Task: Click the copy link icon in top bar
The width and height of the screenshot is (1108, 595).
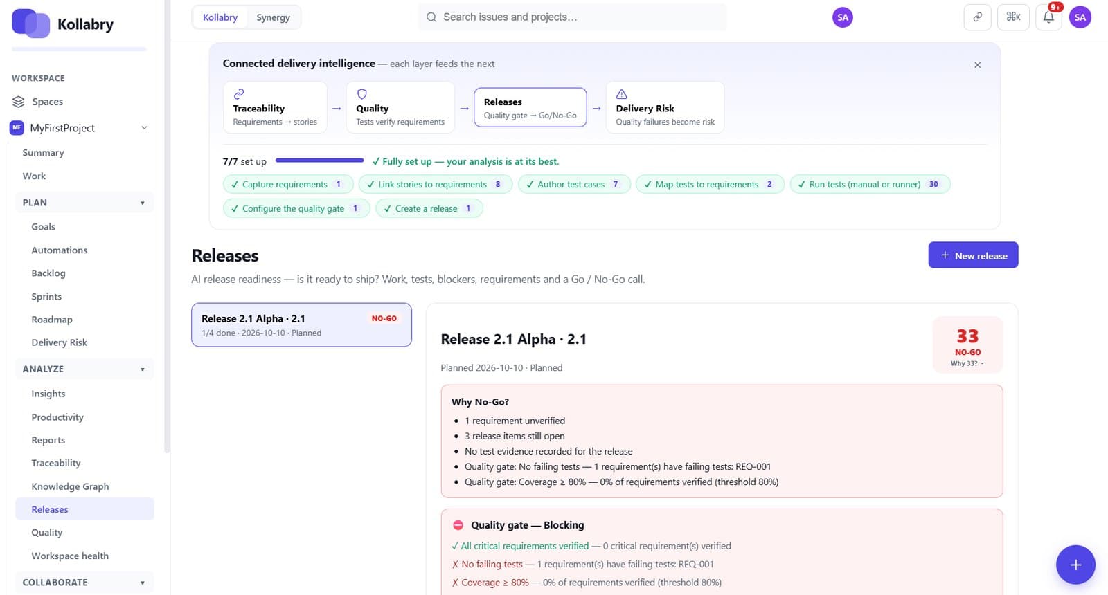Action: coord(977,17)
